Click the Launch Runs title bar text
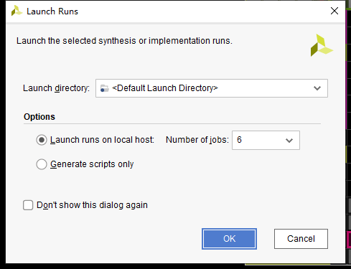This screenshot has height=269, width=351. (52, 11)
